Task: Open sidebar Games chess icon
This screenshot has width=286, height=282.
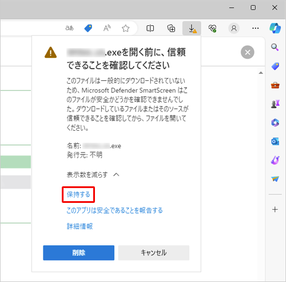Action: click(x=275, y=104)
